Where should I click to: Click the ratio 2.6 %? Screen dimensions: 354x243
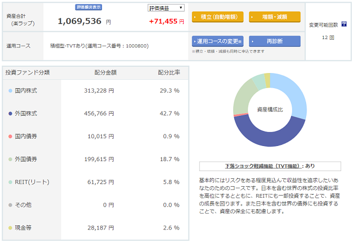171,228
